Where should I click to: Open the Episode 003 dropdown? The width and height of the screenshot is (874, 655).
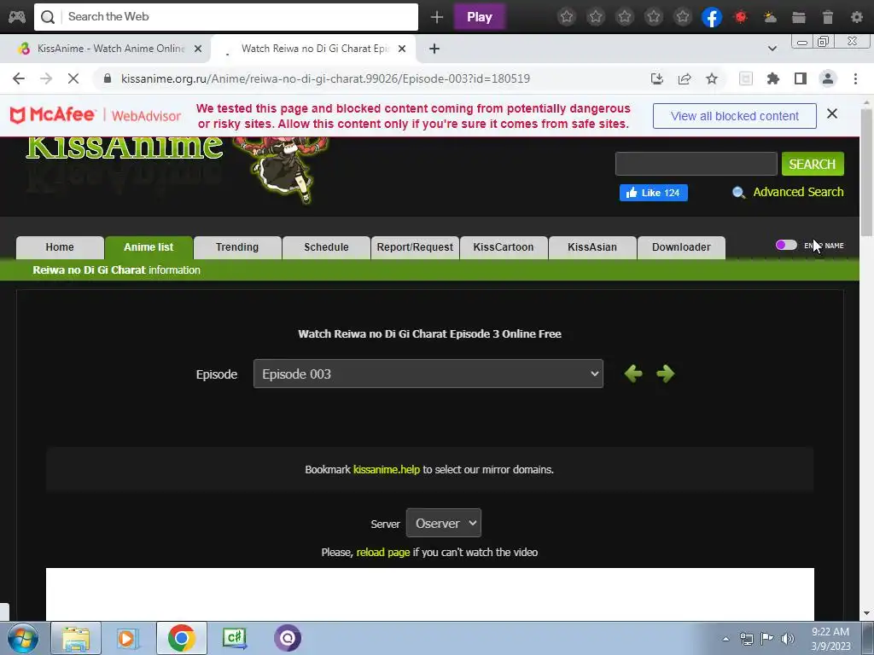[x=428, y=374]
